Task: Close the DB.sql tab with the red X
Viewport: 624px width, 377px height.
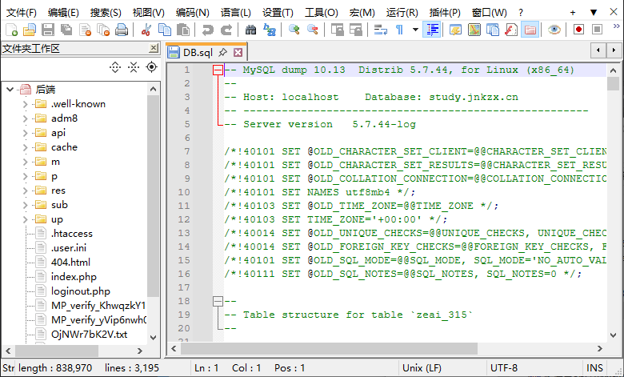Action: point(238,52)
